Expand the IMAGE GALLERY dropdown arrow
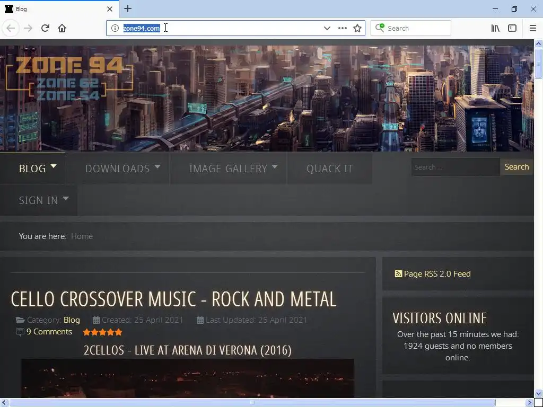Image resolution: width=543 pixels, height=407 pixels. click(275, 166)
